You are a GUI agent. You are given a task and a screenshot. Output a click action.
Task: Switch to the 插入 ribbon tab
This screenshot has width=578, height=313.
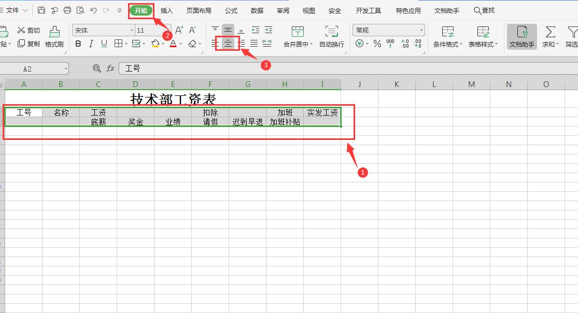[166, 10]
